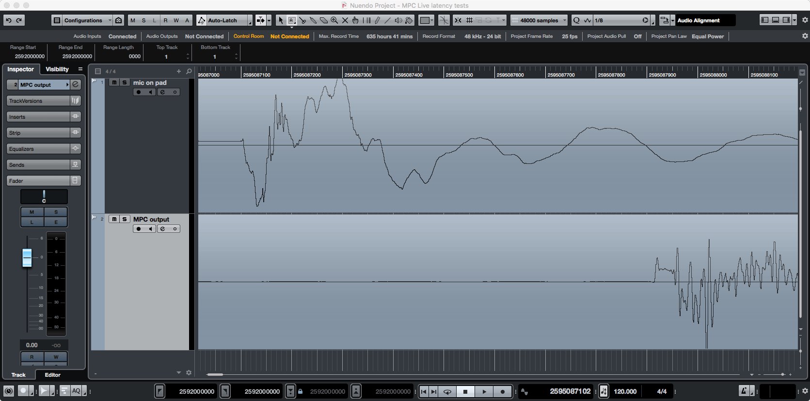Click the redo arrow icon
The image size is (810, 401).
(19, 20)
